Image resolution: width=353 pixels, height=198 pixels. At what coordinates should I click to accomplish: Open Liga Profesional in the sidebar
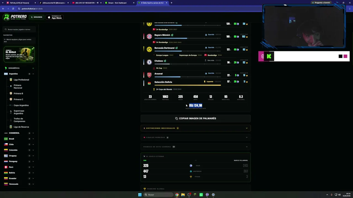tap(21, 80)
